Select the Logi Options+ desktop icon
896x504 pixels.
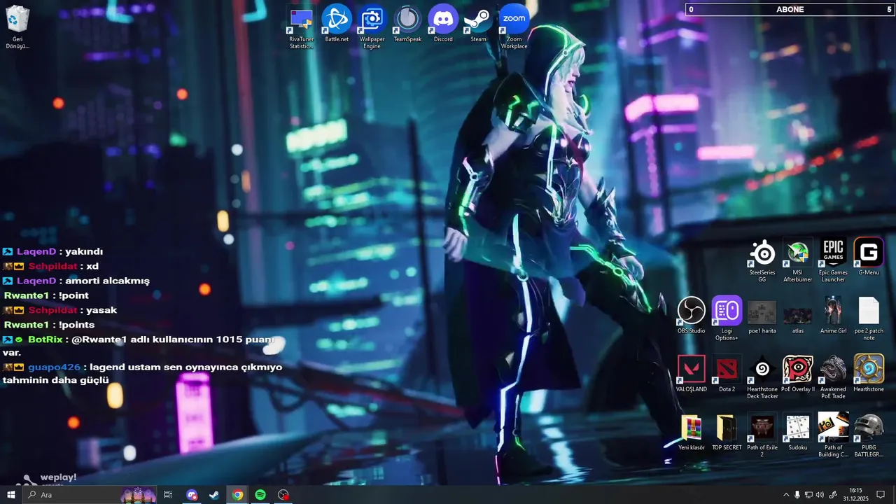click(x=727, y=318)
